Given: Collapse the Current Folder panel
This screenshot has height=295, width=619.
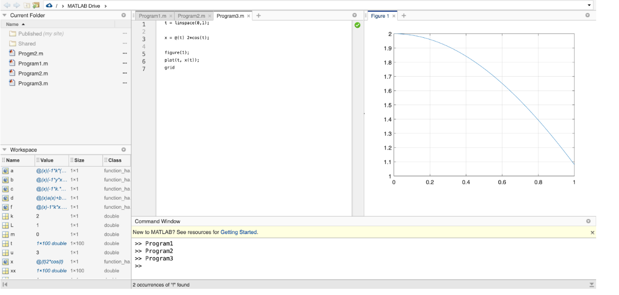Looking at the screenshot, I should pyautogui.click(x=4, y=15).
